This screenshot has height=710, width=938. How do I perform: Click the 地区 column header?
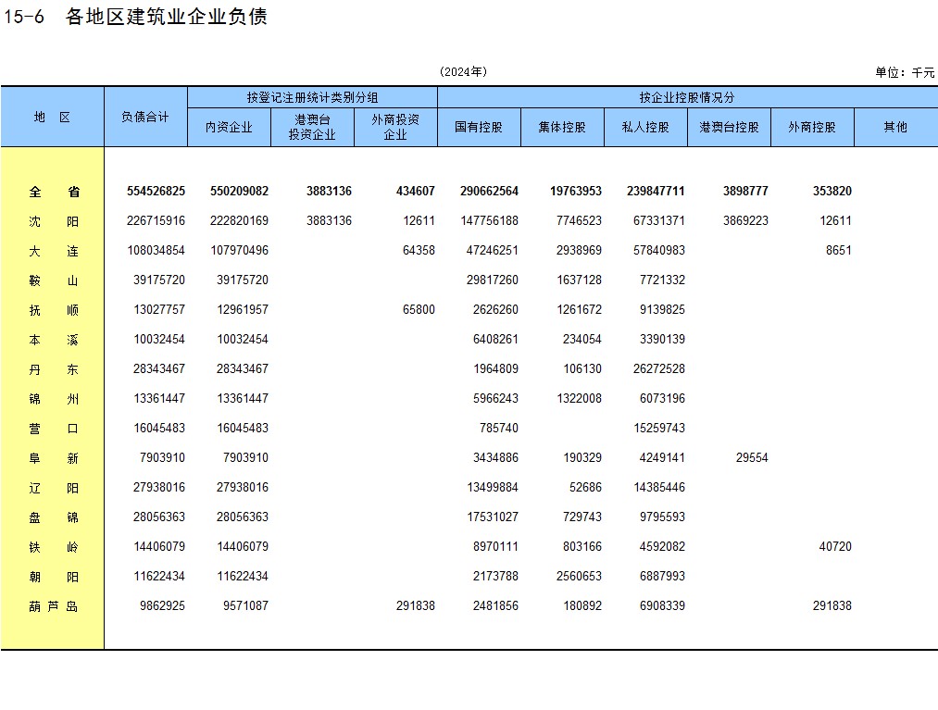click(x=53, y=117)
